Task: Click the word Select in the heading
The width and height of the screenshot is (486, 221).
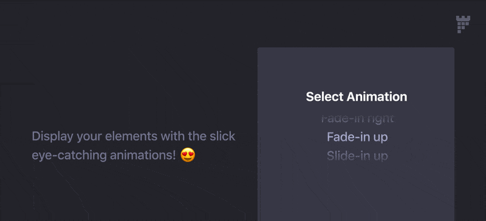Action: tap(325, 97)
